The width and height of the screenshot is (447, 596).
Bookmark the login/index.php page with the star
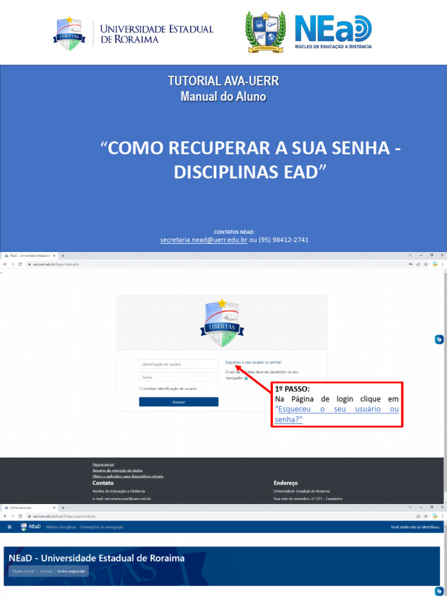(425, 264)
